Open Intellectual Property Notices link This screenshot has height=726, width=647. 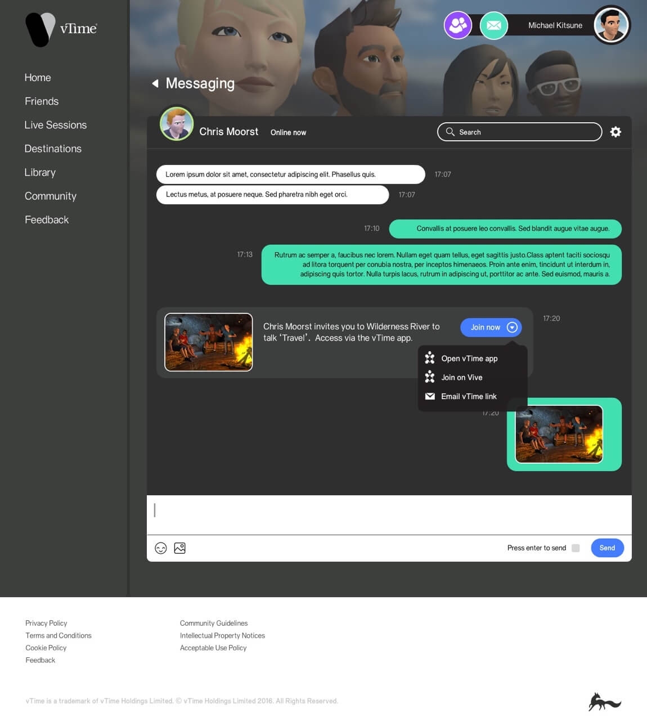(222, 635)
